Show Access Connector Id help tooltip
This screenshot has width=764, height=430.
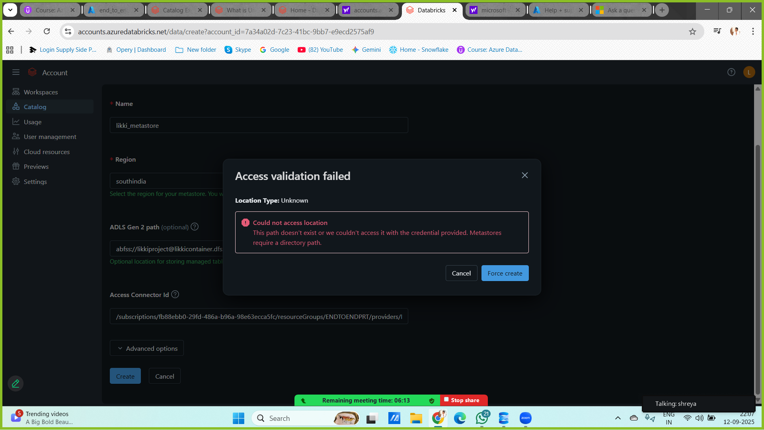coord(175,294)
